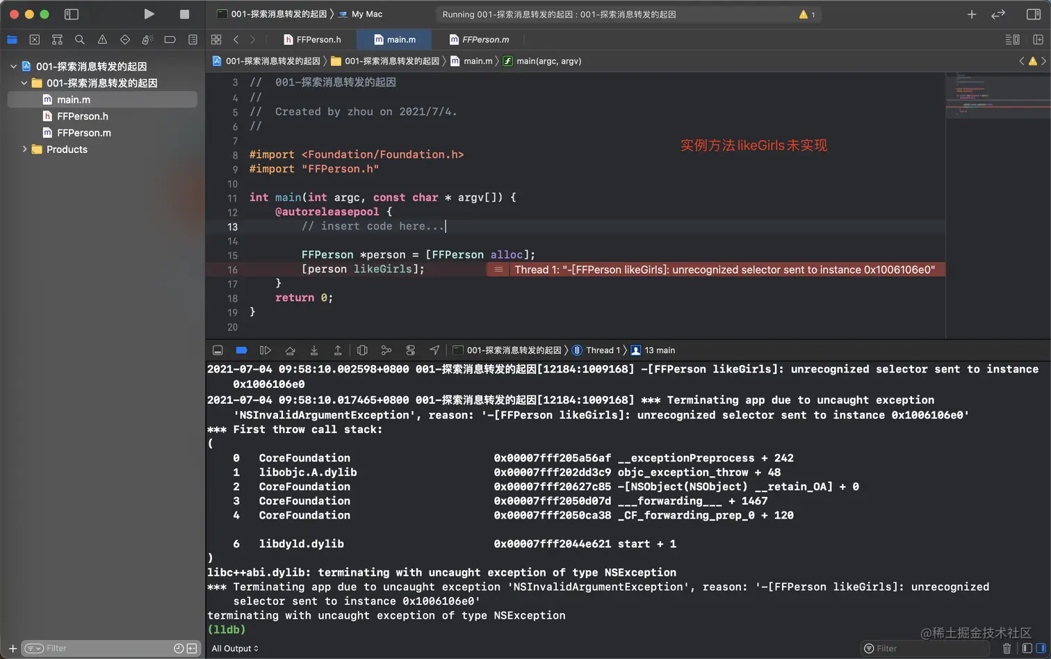
Task: Click the line 16 gutter number
Action: [232, 270]
